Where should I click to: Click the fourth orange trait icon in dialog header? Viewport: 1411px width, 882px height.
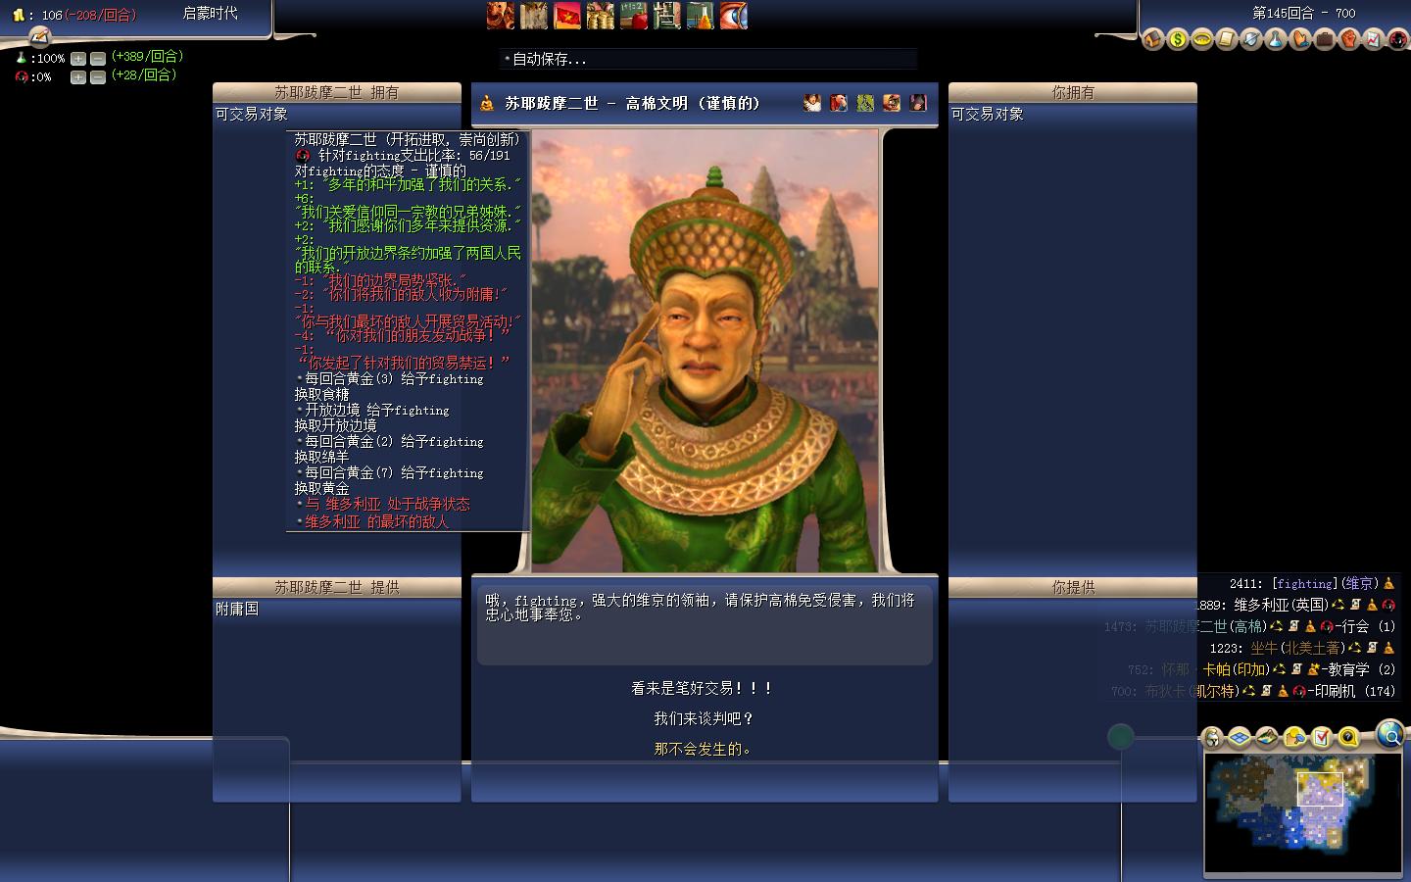[x=892, y=102]
